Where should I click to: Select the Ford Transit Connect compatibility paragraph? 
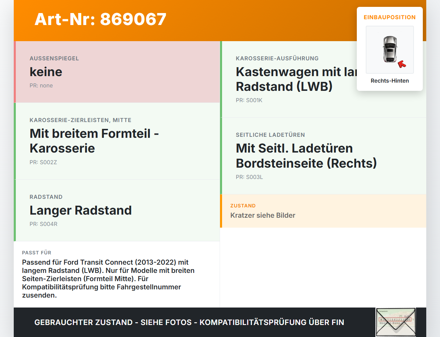pos(108,279)
